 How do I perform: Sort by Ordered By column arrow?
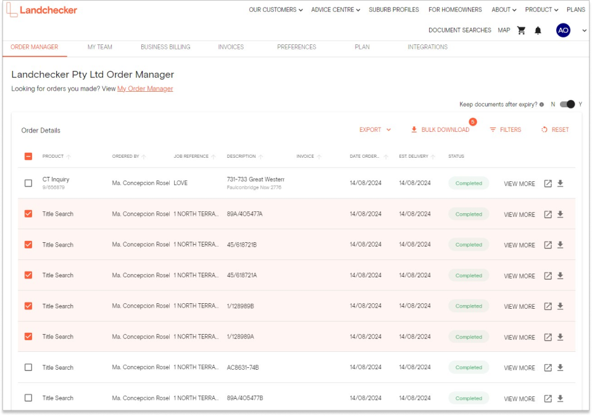[x=144, y=157]
